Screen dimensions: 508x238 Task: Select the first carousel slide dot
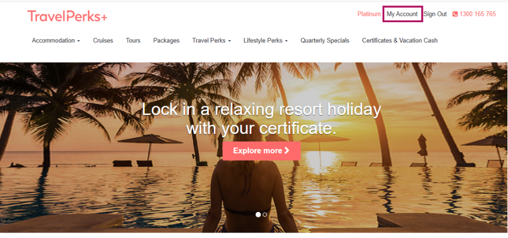pos(258,215)
